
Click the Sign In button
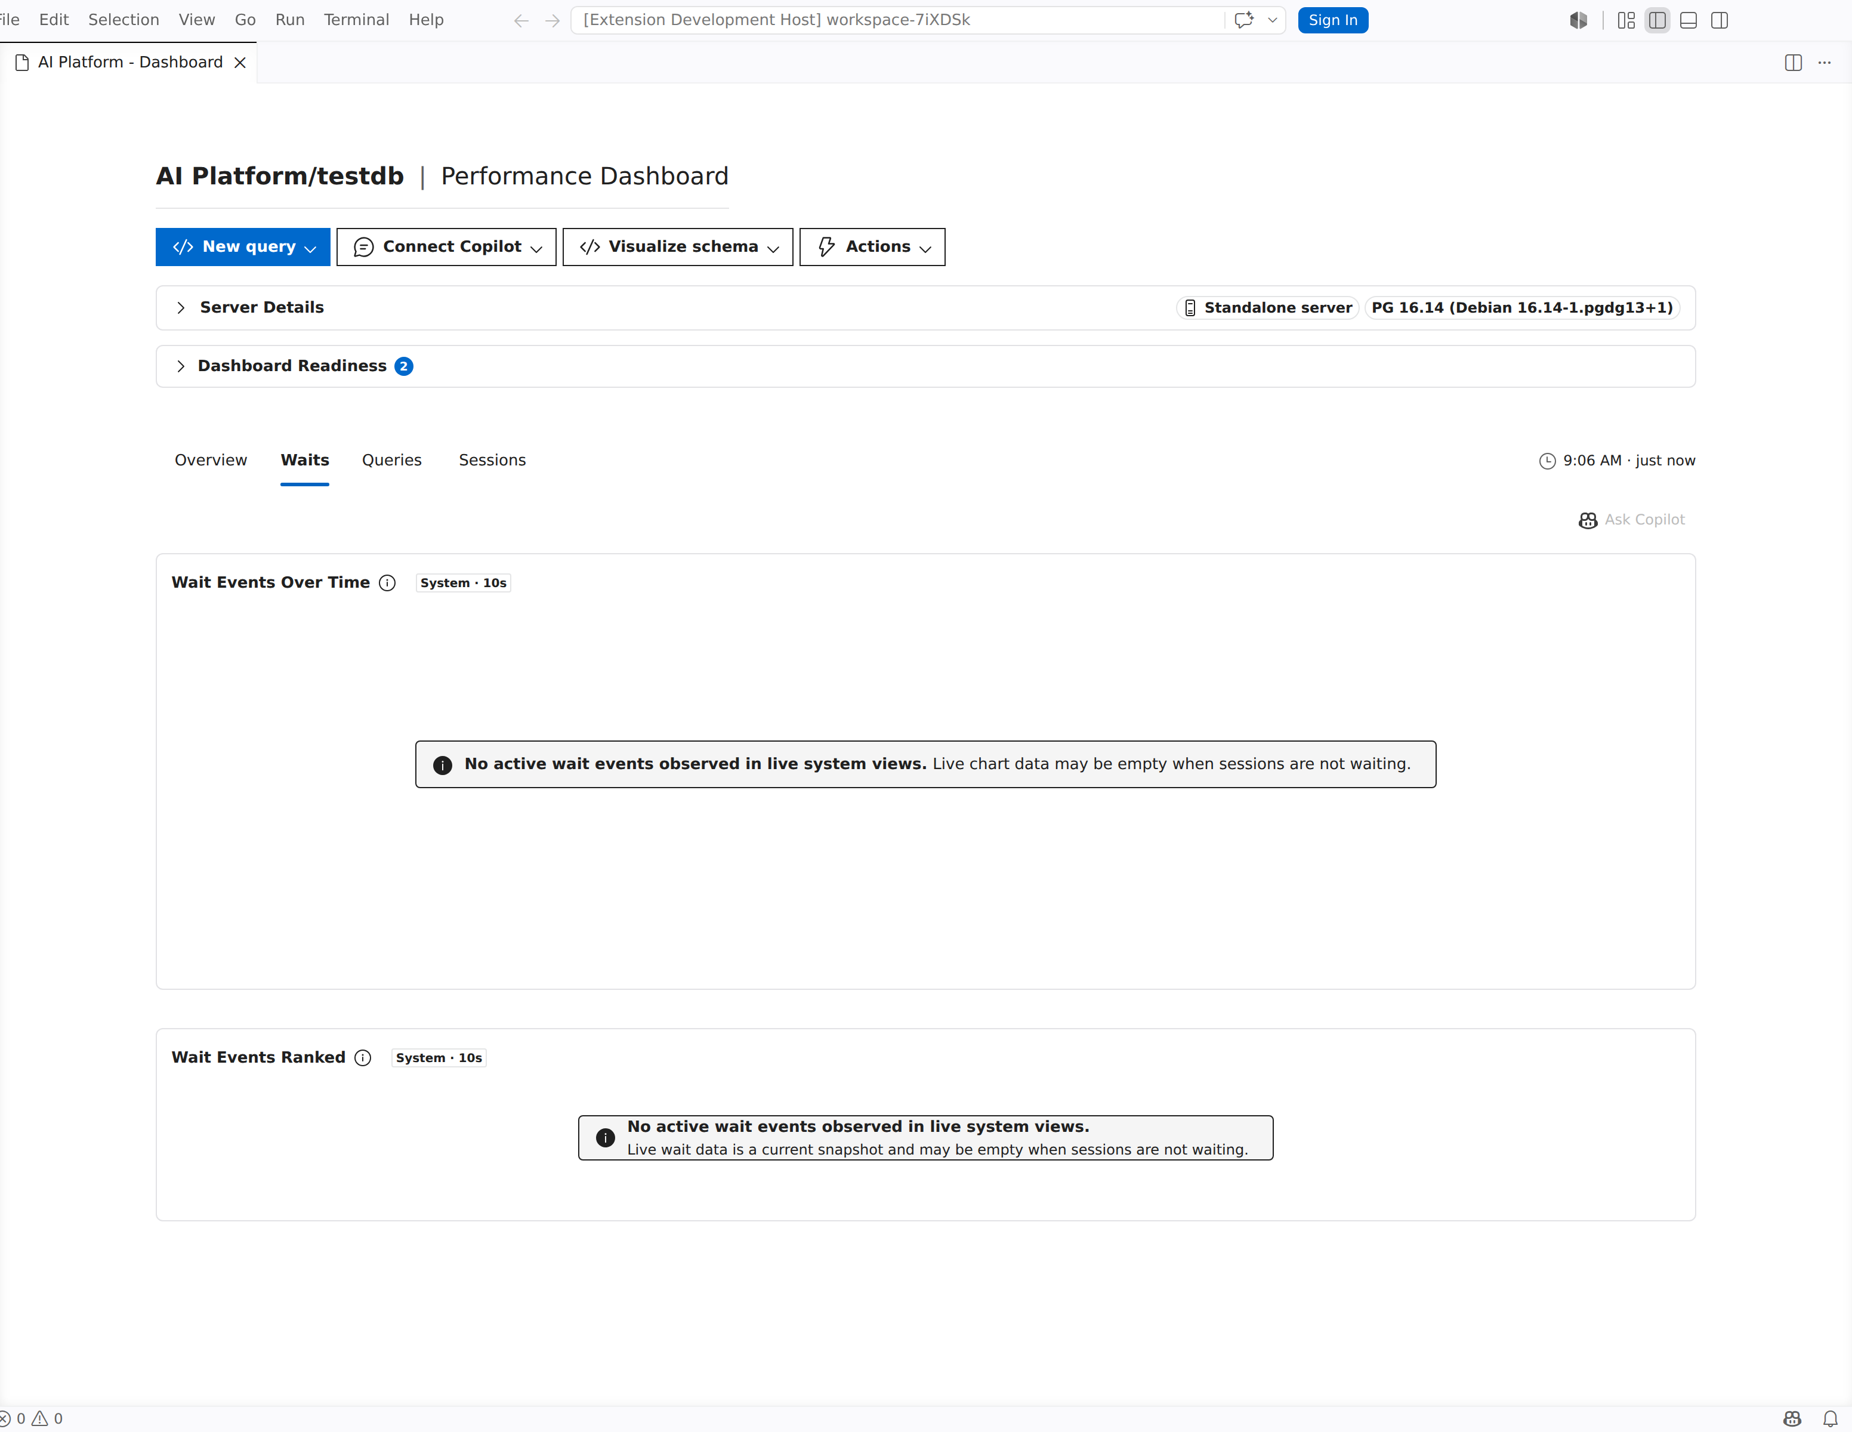click(x=1332, y=20)
